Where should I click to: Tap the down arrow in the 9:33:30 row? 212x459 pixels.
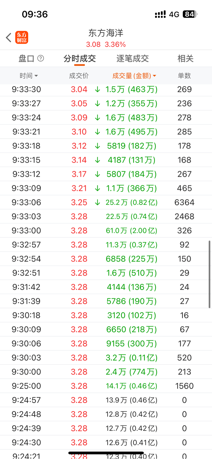(97, 89)
